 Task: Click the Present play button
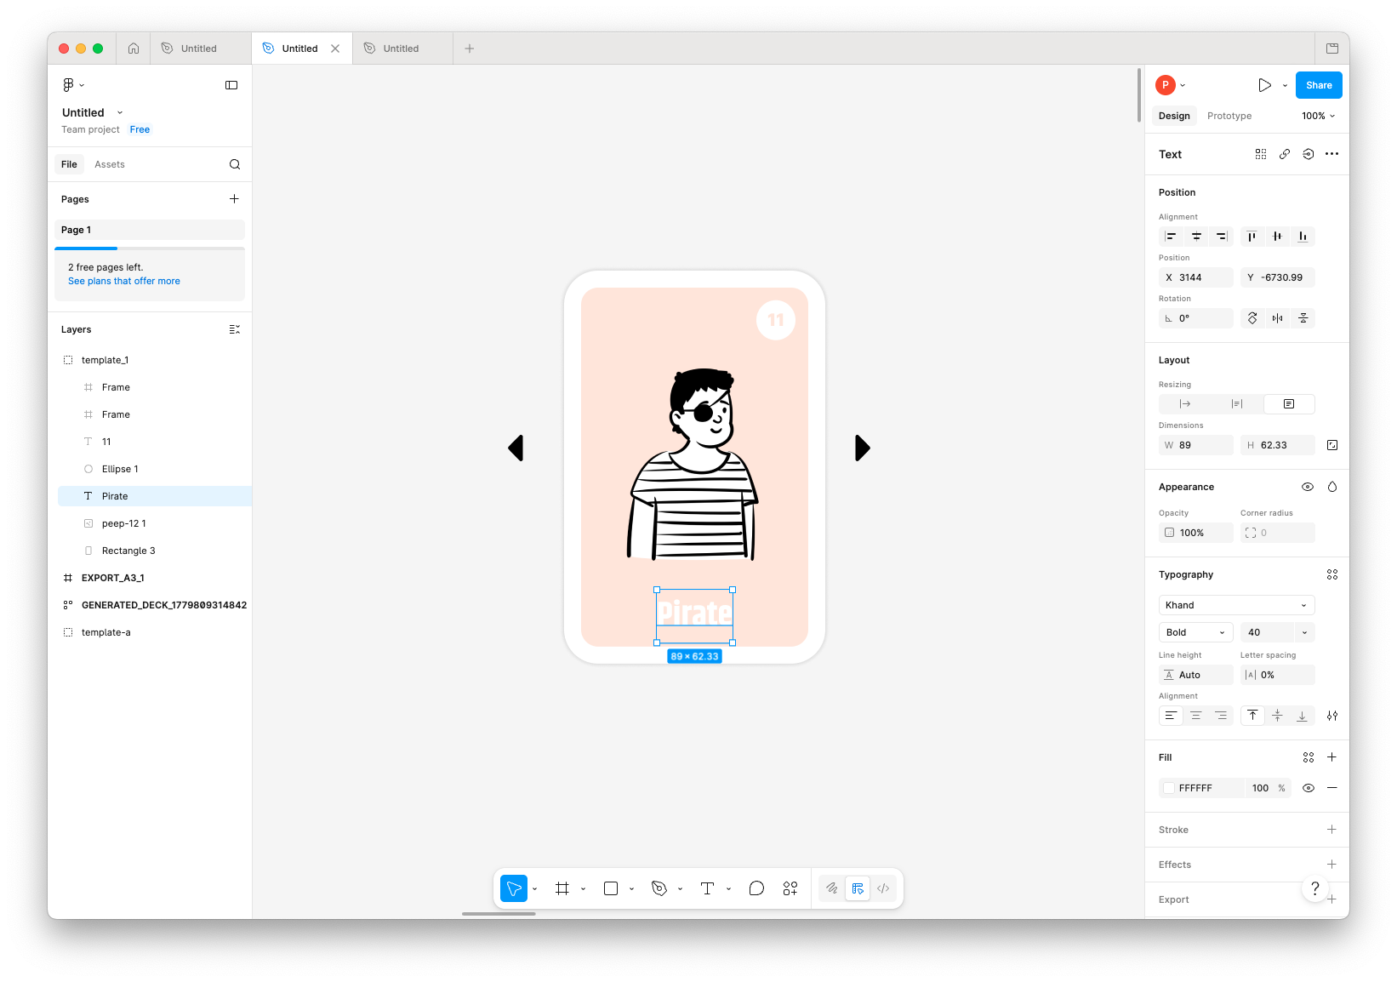click(x=1264, y=85)
